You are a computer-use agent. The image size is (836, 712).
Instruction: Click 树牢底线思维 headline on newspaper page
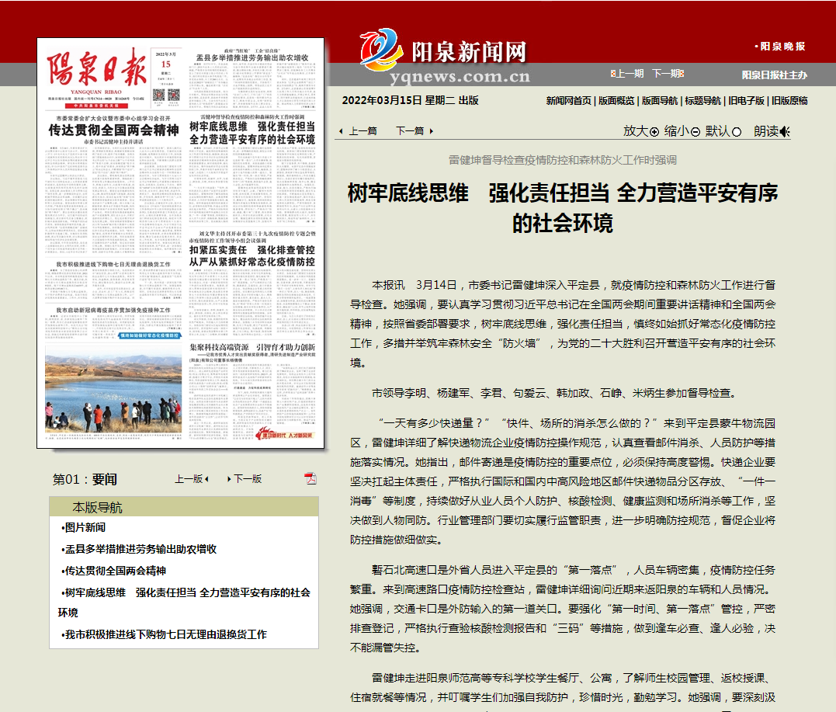click(252, 133)
